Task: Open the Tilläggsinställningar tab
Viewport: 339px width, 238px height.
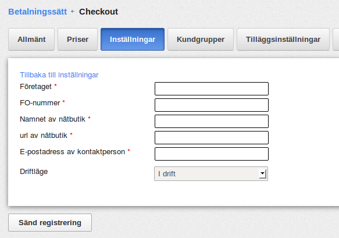Action: pos(283,40)
